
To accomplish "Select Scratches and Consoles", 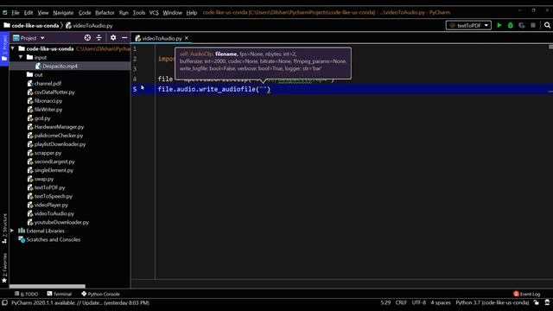I will [x=53, y=239].
